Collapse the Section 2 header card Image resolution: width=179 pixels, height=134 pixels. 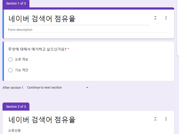[155, 119]
